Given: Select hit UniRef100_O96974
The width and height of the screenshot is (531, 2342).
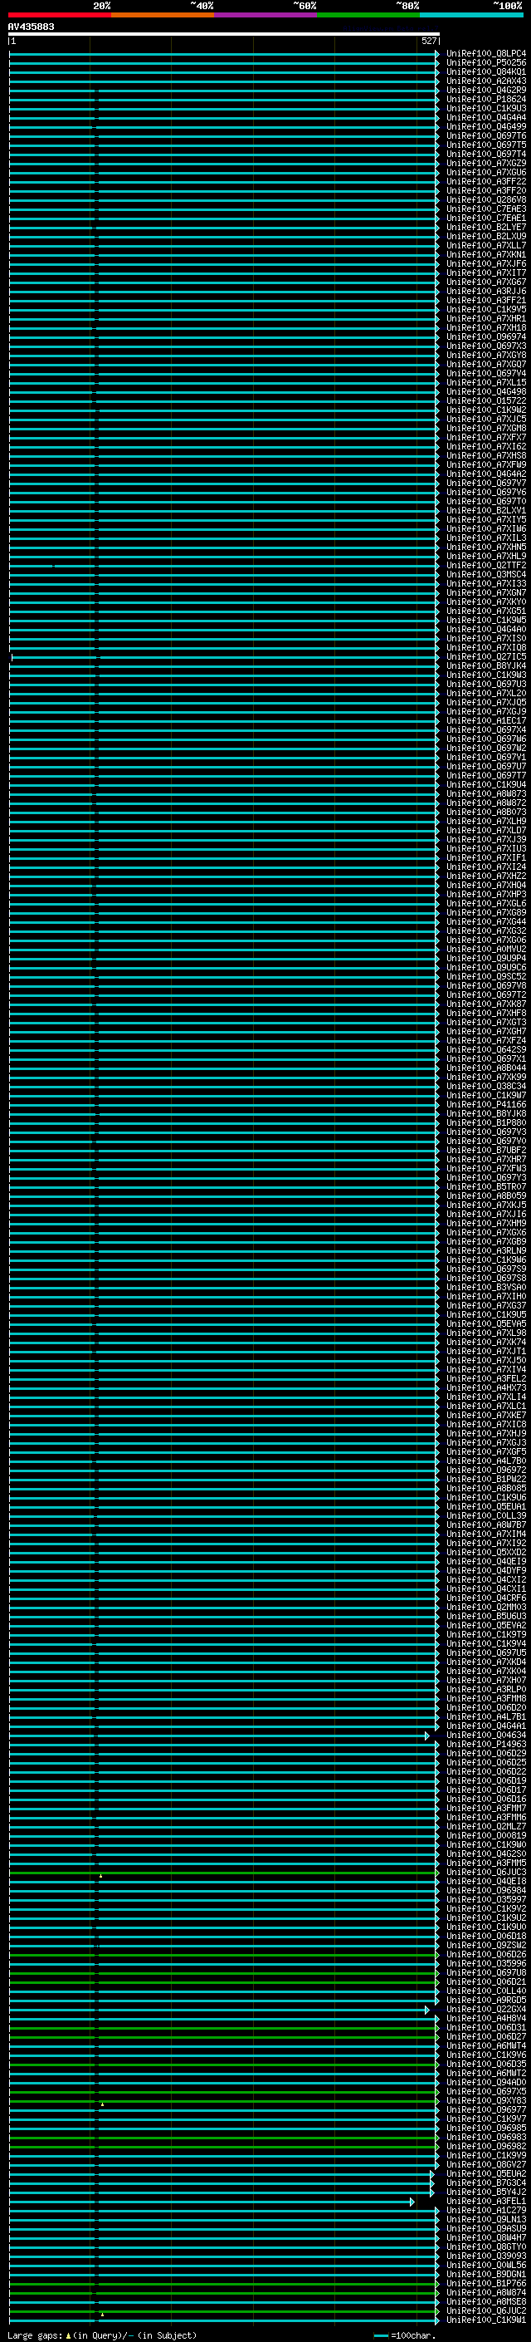Looking at the screenshot, I should [x=485, y=336].
